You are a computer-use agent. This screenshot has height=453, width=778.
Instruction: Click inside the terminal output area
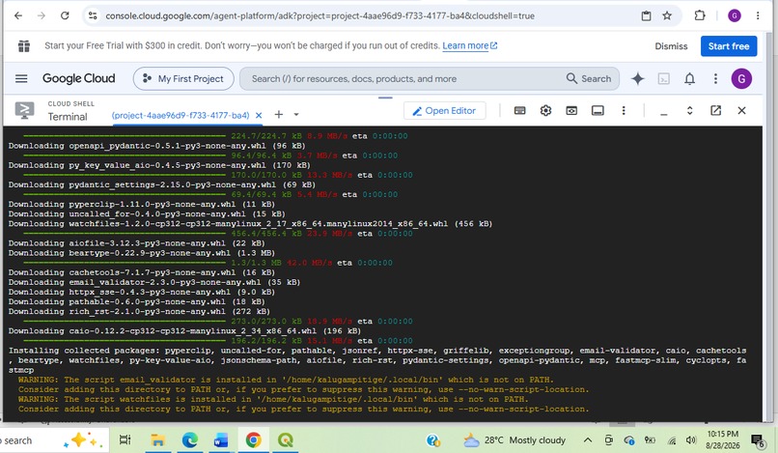pos(382,273)
